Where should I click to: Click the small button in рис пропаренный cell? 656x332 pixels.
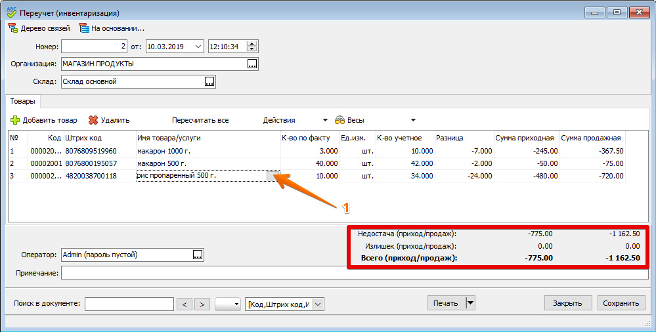click(273, 176)
